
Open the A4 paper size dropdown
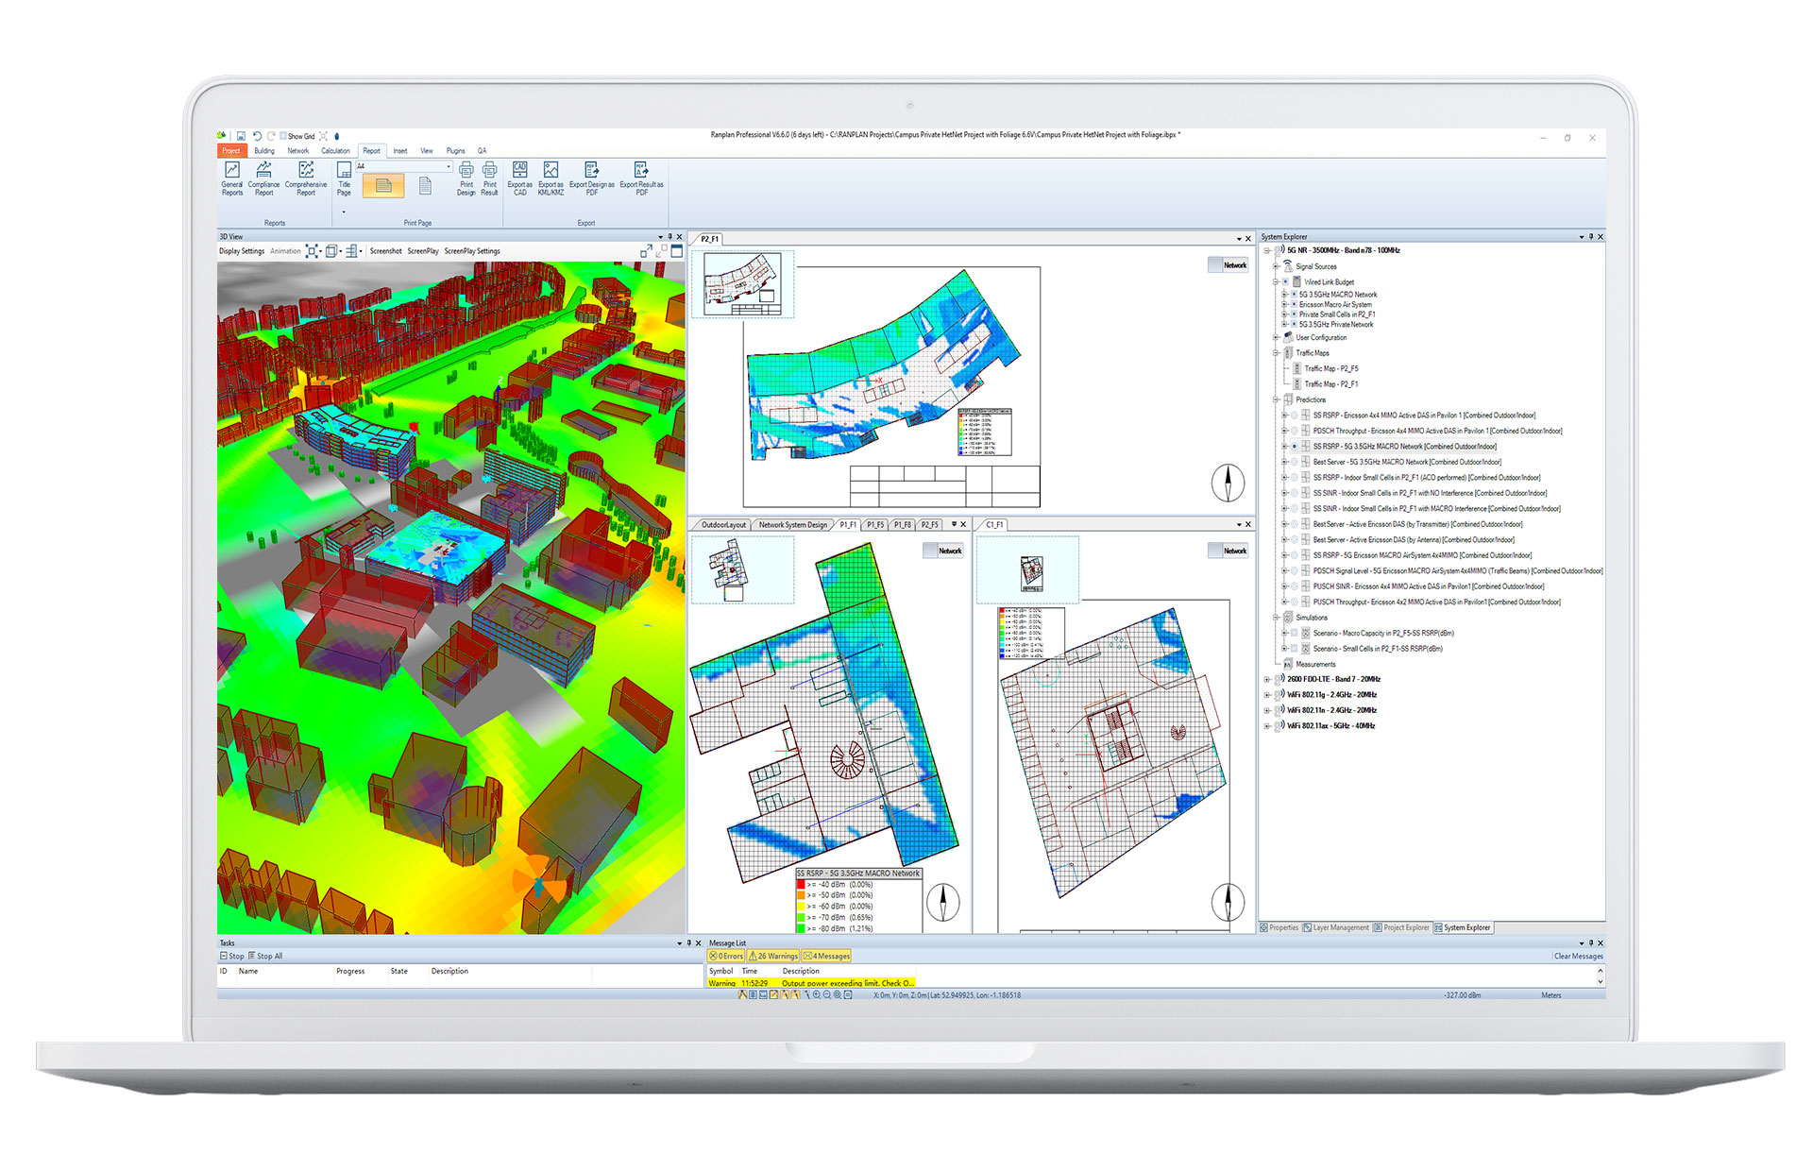(x=449, y=166)
